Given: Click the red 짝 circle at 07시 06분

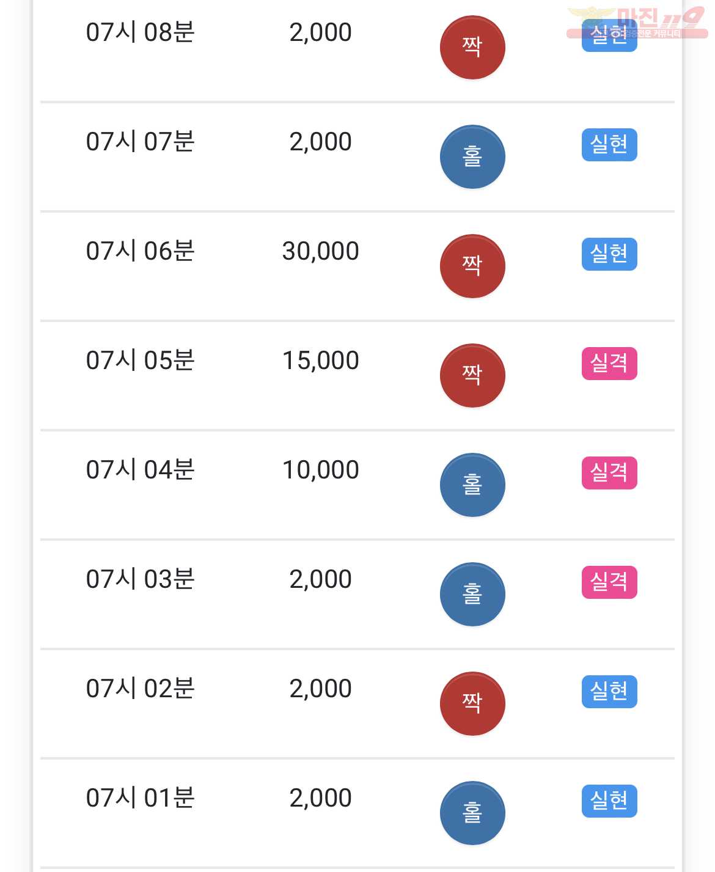Looking at the screenshot, I should 472,266.
